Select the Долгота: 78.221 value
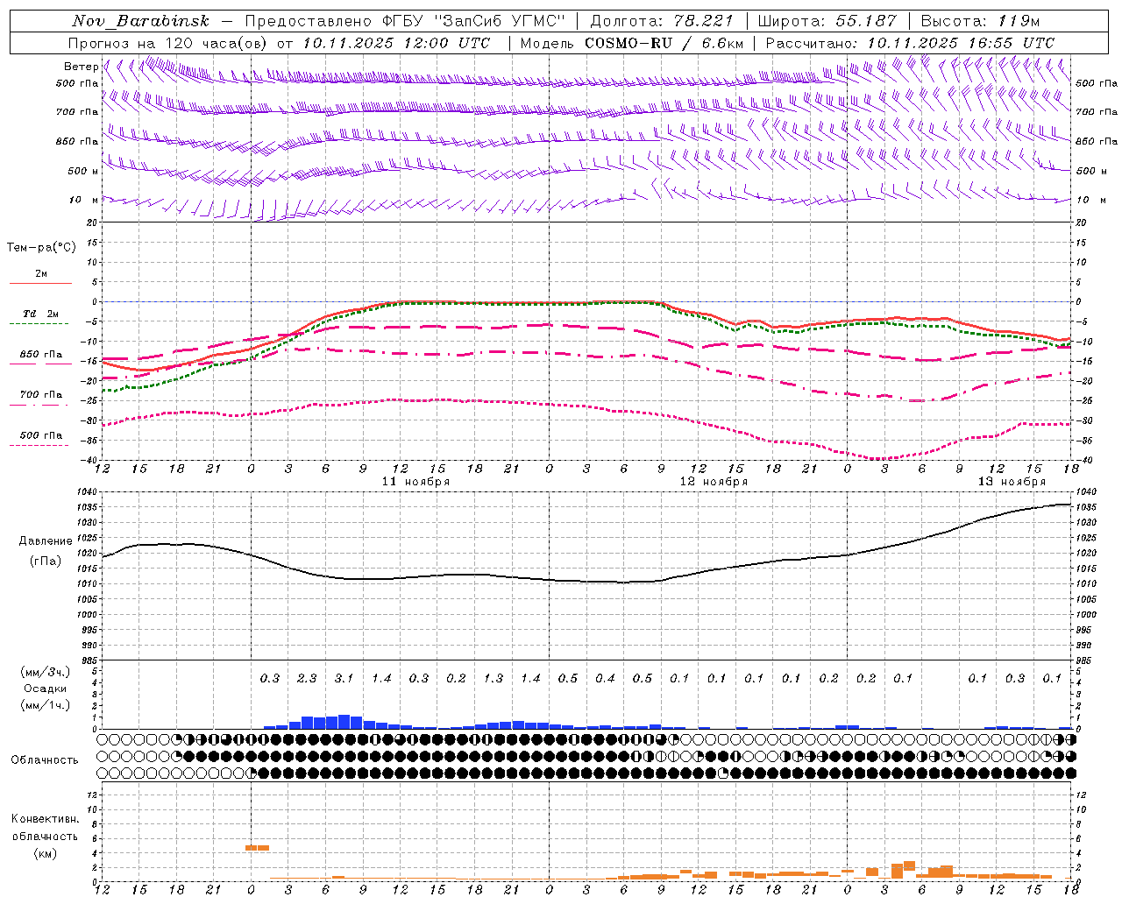 point(661,21)
